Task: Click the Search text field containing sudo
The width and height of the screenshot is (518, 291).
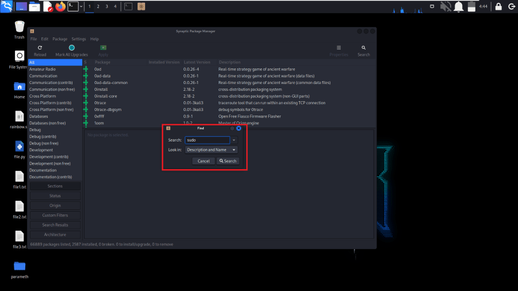Action: click(x=207, y=140)
